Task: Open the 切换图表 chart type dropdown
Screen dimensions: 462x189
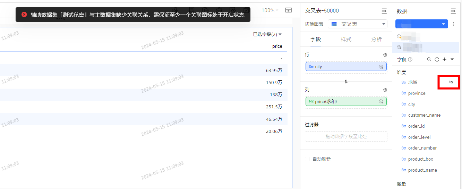Action: (357, 24)
